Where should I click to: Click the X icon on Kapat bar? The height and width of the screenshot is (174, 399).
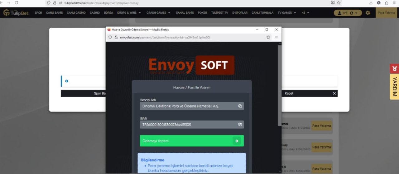coord(334,93)
